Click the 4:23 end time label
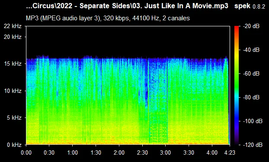269x162 pixels. click(230, 152)
